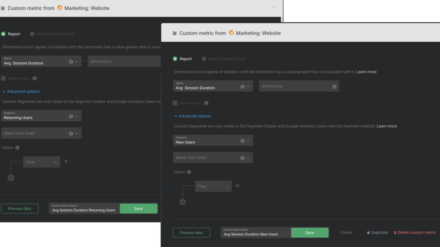
Task: Open Learn more link about Custom Segments
Action: pyautogui.click(x=387, y=126)
